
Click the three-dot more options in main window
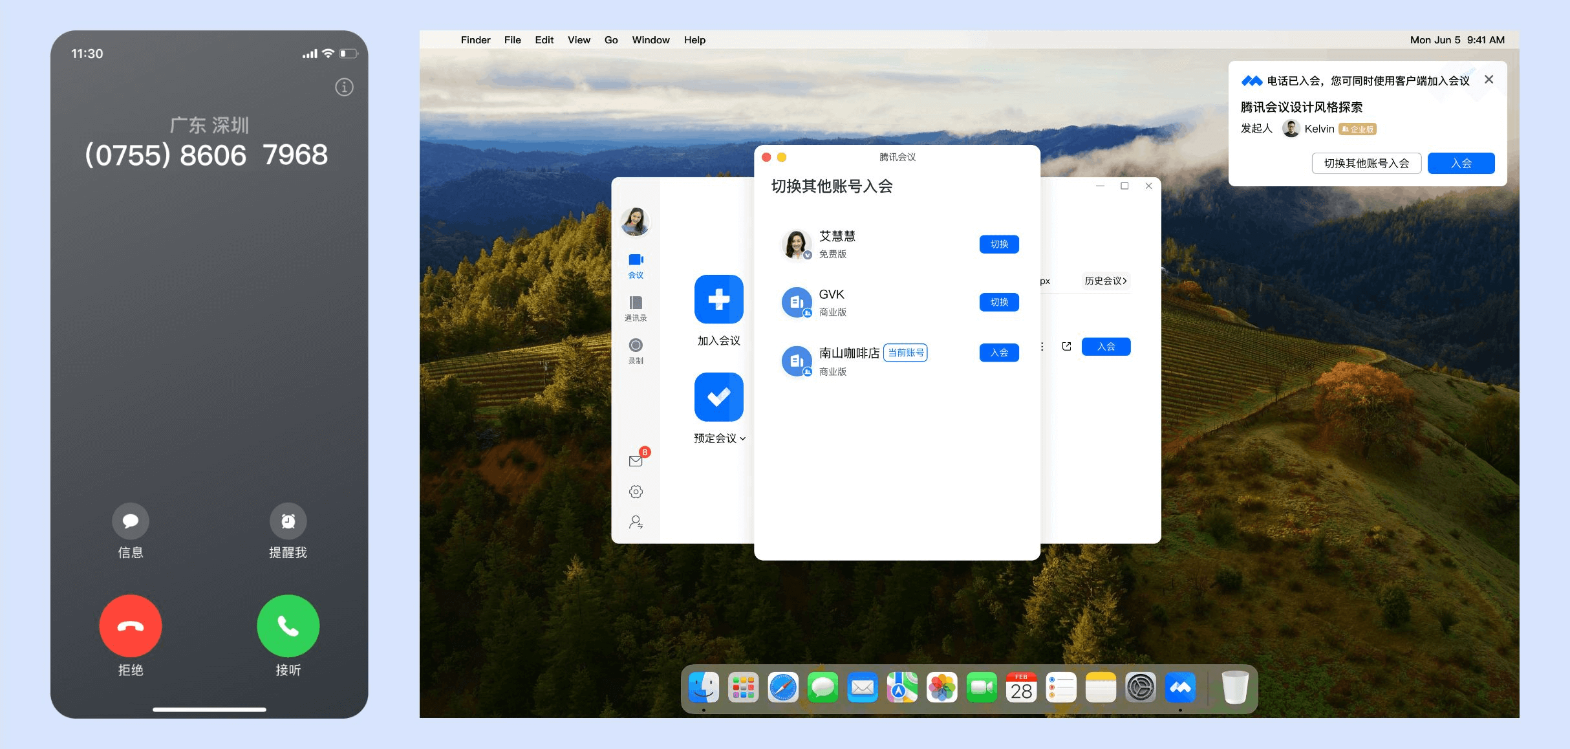pyautogui.click(x=1042, y=347)
